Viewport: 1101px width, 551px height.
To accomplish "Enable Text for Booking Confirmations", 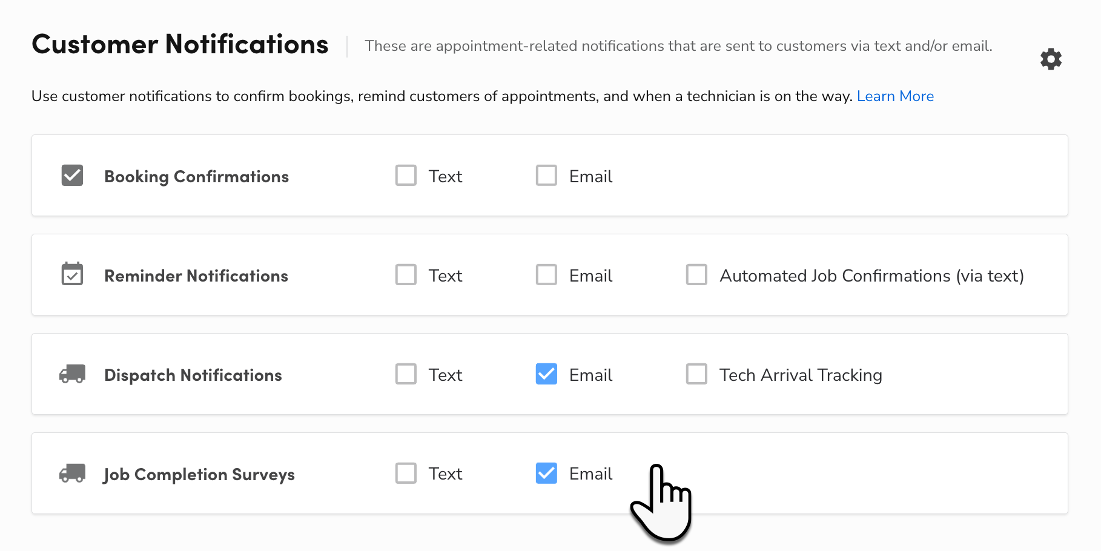I will pos(406,176).
